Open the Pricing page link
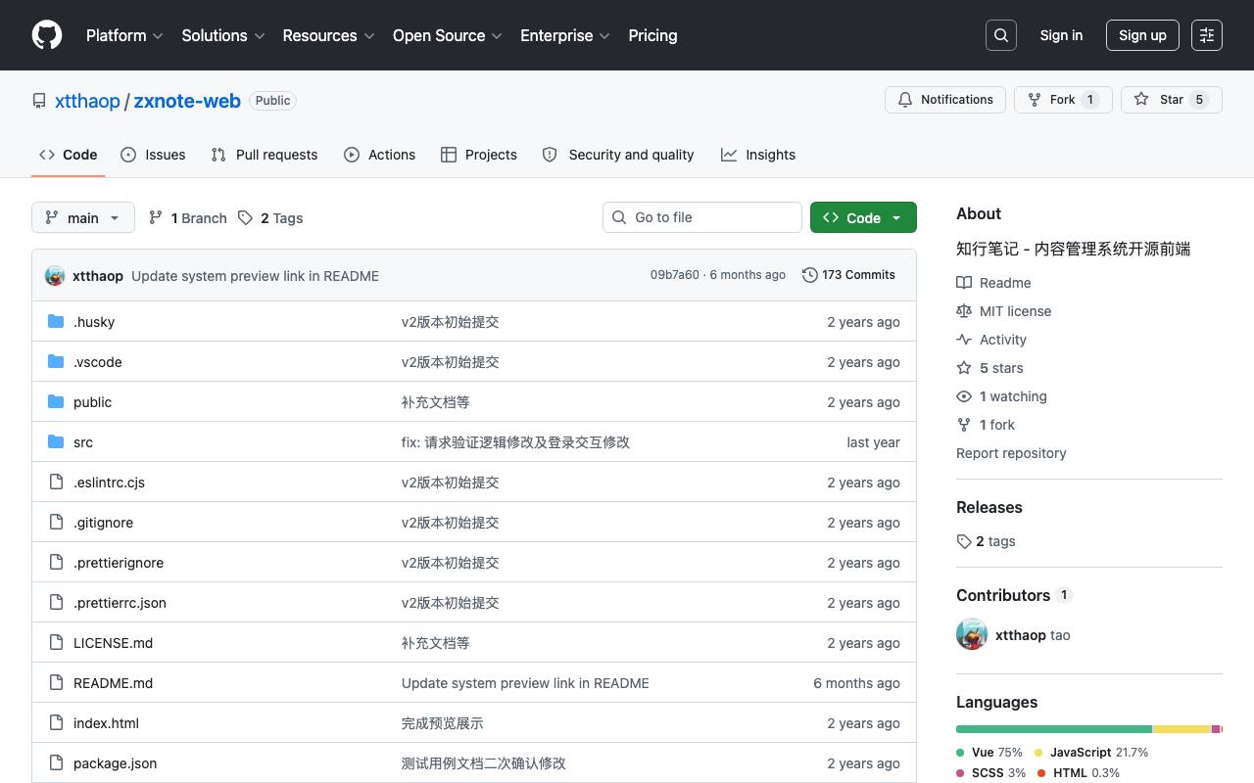 point(652,35)
